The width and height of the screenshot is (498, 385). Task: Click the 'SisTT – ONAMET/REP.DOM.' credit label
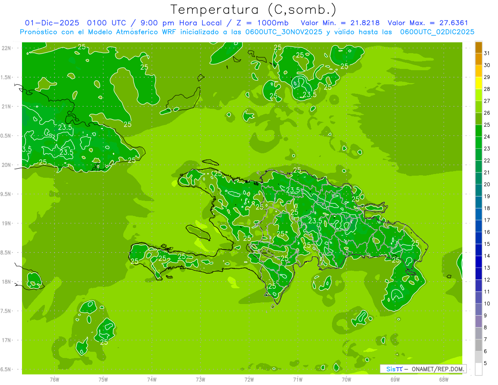click(x=424, y=369)
